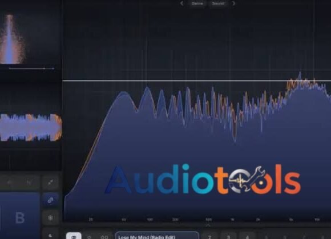Select the tab beside the next arrow

pyautogui.click(x=218, y=3)
